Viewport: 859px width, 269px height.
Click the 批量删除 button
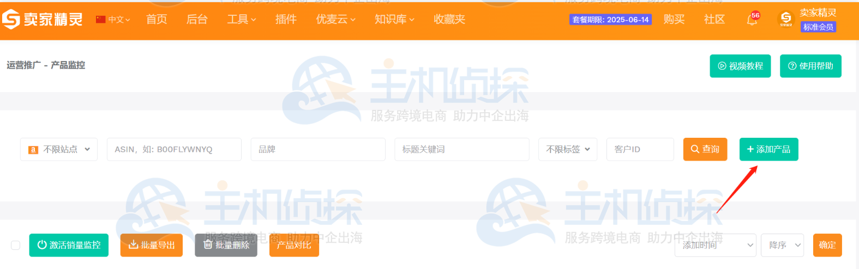tap(226, 245)
